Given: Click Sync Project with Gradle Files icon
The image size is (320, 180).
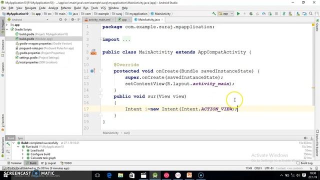Looking at the screenshot, I should coord(283,13).
